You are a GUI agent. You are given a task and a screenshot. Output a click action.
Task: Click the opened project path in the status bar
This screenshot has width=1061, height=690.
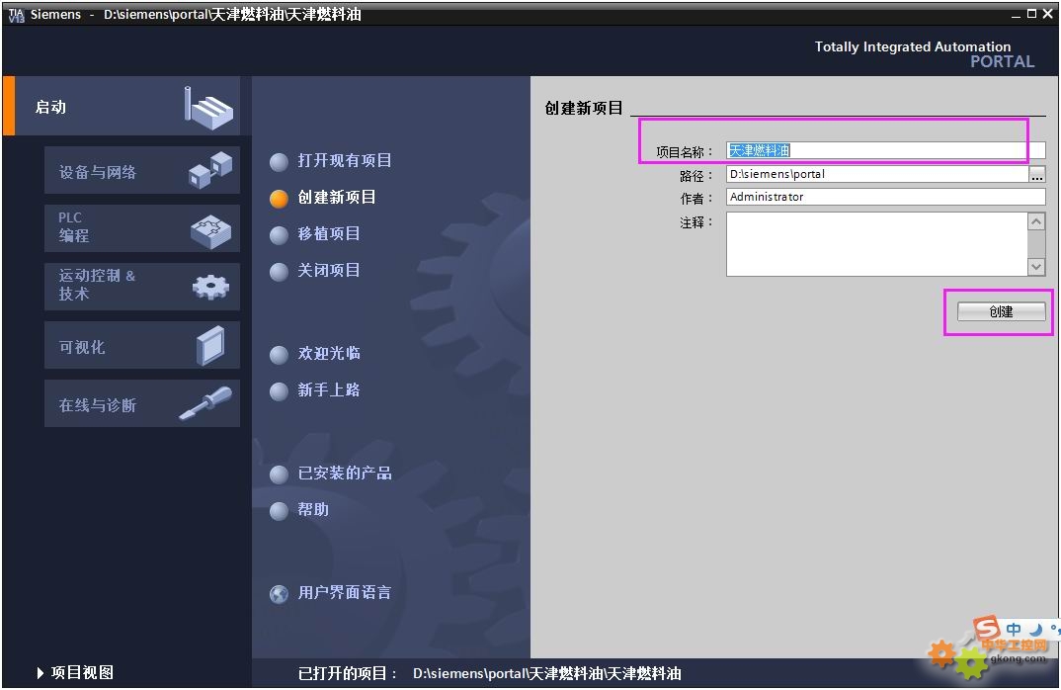[546, 674]
